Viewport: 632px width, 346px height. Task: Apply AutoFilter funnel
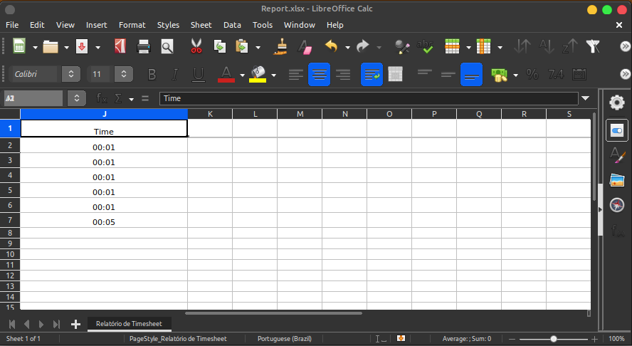coord(593,47)
